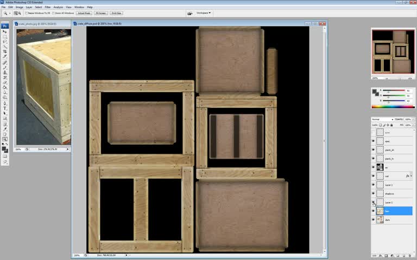Select the Eyedropper tool
This screenshot has height=260, width=417.
click(5, 129)
